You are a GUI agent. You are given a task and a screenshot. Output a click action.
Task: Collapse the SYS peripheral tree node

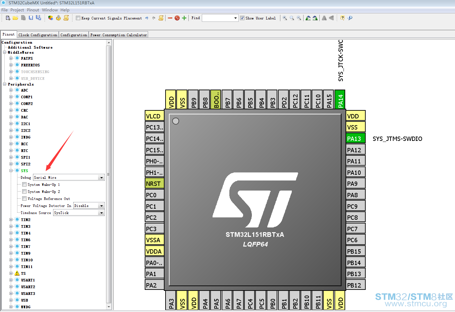(x=11, y=171)
